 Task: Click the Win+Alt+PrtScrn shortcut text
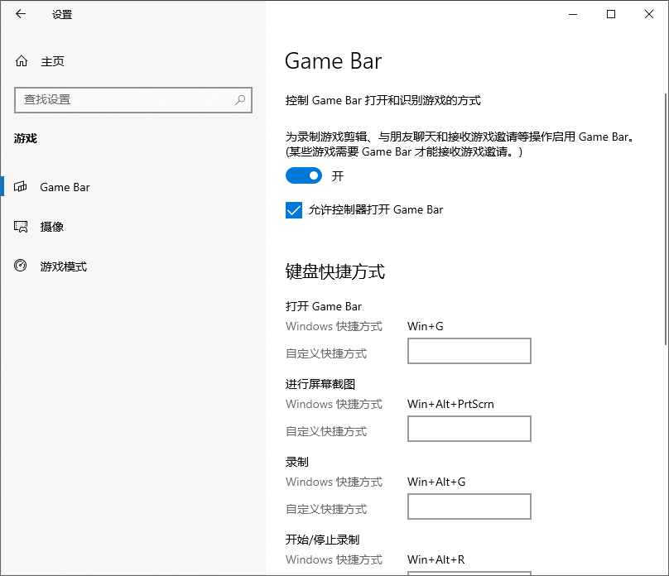450,404
